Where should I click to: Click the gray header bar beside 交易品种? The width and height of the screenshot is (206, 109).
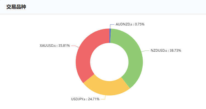tap(115, 7)
